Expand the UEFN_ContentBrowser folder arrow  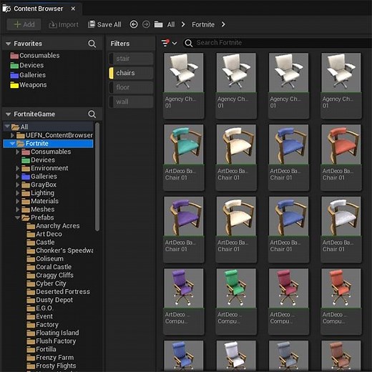click(12, 135)
